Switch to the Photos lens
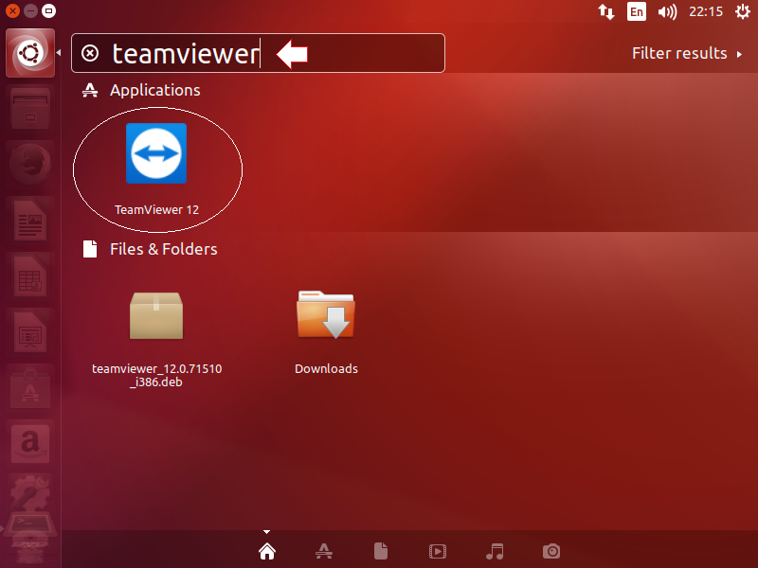Viewport: 758px width, 568px height. [551, 551]
